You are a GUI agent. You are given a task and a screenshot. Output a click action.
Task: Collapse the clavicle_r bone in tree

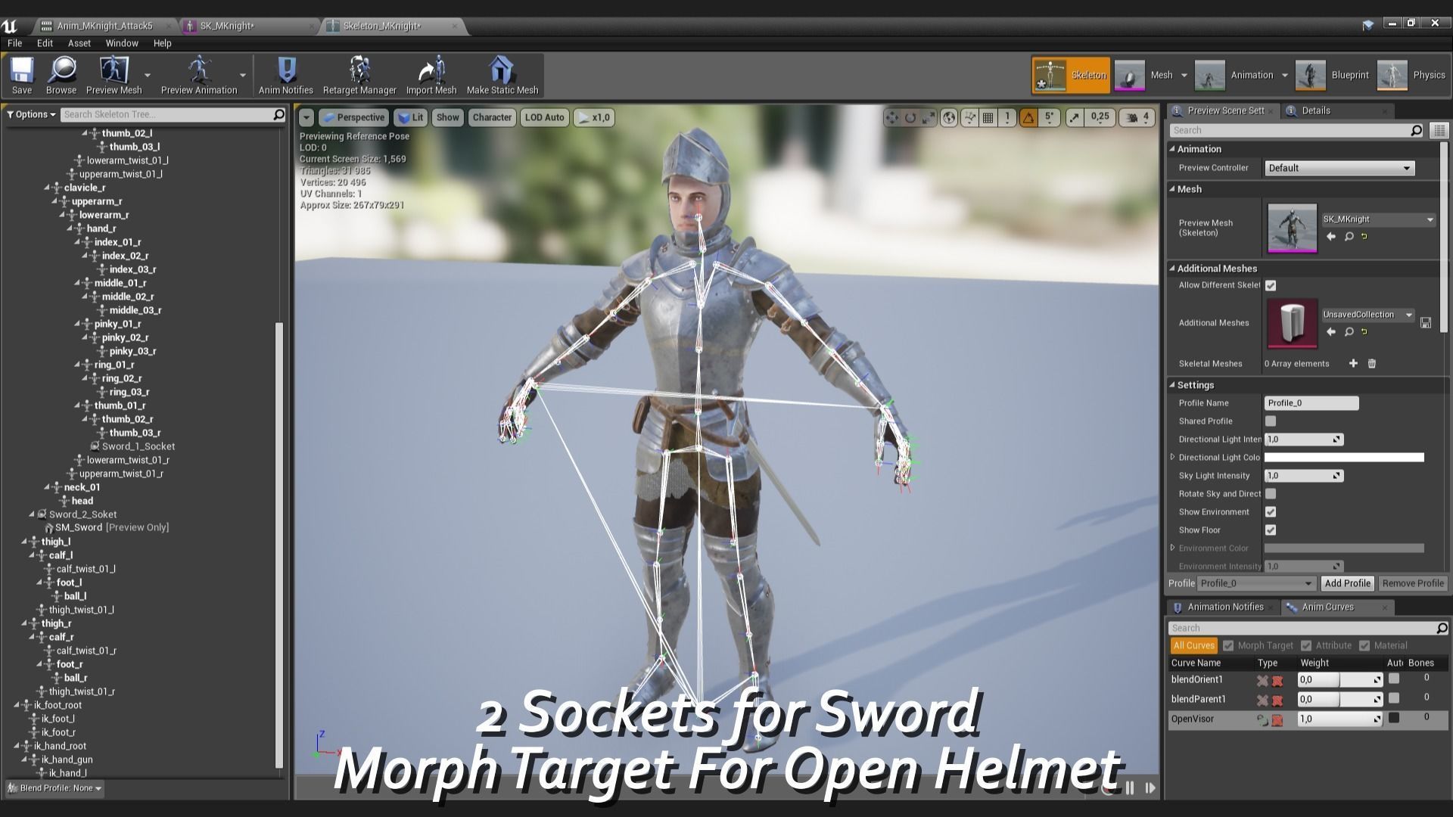click(47, 188)
